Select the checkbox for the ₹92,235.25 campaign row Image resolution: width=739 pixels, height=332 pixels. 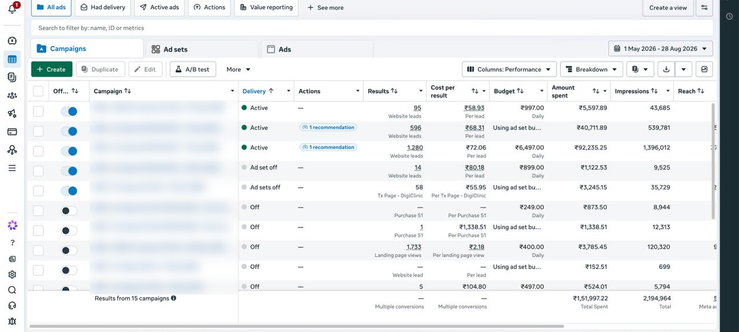pyautogui.click(x=38, y=151)
